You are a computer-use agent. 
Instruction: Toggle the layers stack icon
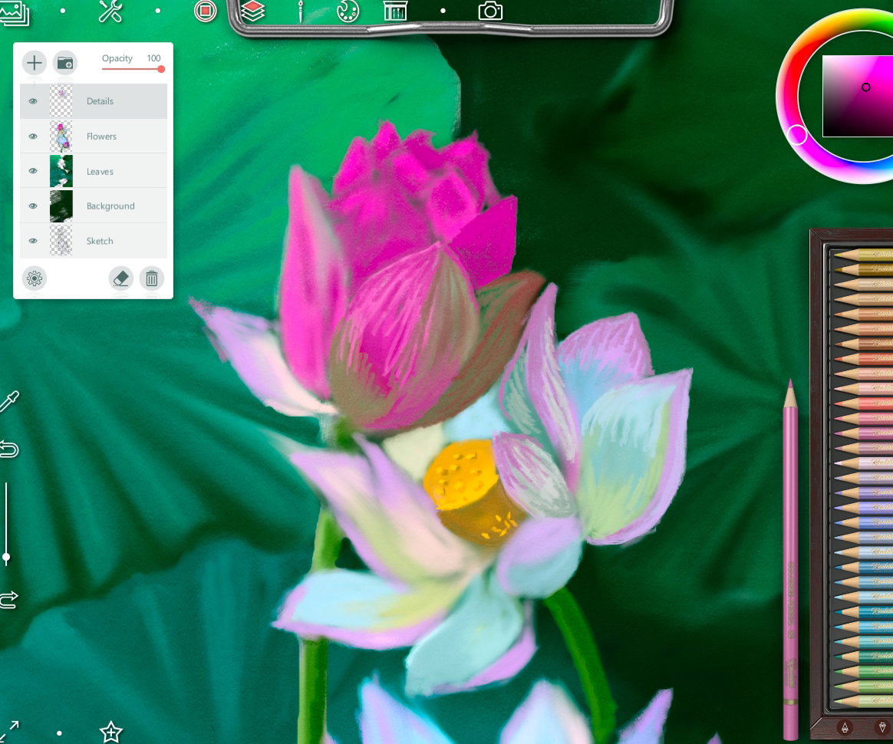(252, 11)
